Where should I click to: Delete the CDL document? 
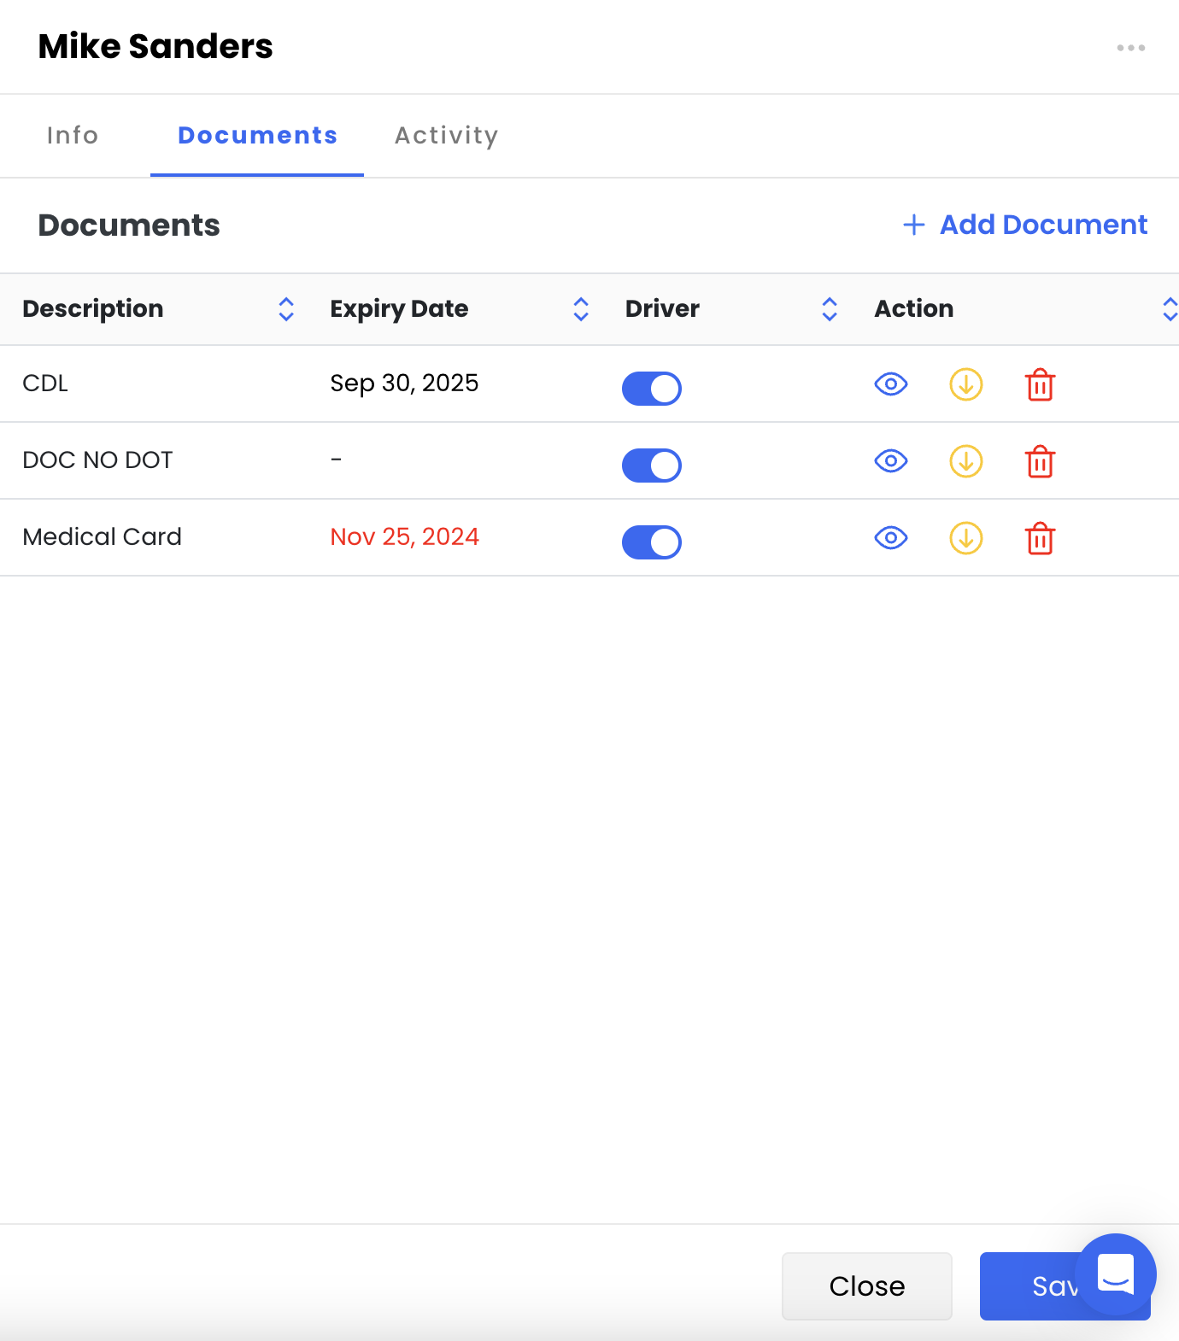1040,385
